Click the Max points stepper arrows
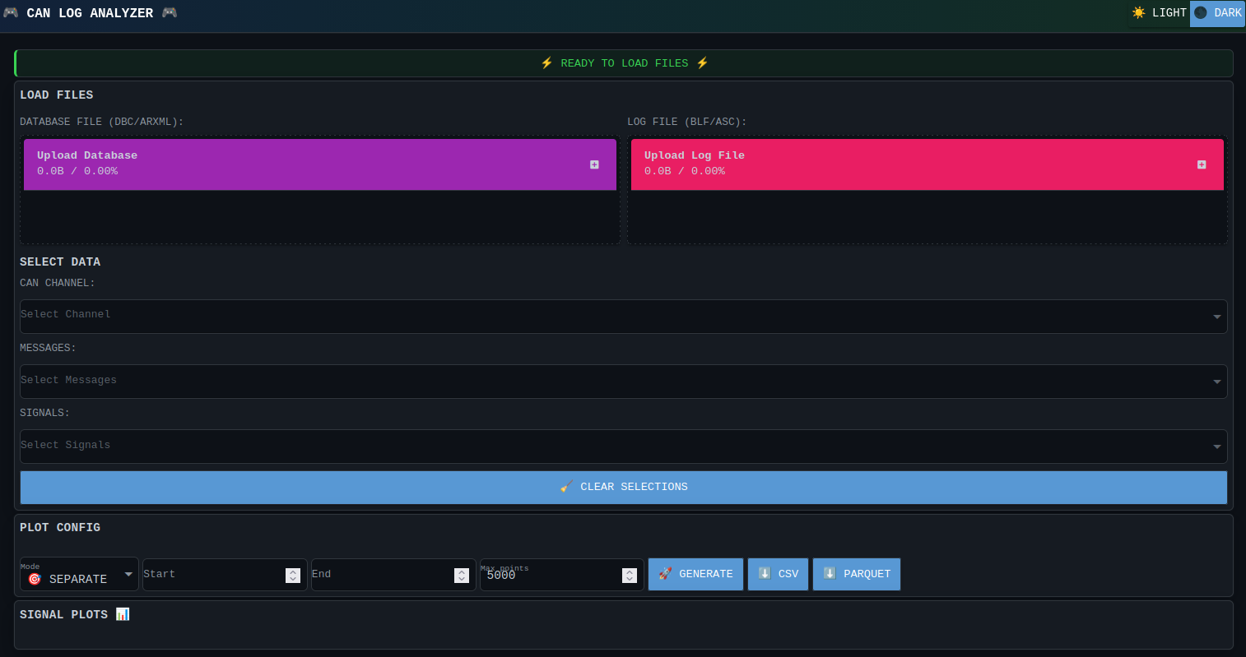The width and height of the screenshot is (1246, 657). click(x=630, y=576)
